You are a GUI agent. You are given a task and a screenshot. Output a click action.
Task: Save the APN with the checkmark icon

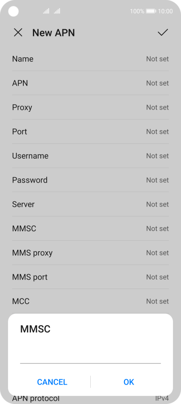(x=163, y=32)
